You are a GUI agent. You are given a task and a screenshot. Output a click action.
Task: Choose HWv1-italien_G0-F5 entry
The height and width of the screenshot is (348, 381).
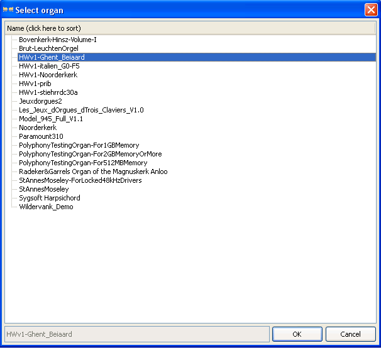tap(49, 66)
